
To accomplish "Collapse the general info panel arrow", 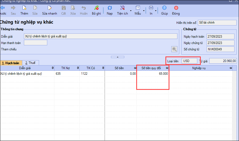I will point(117,57).
